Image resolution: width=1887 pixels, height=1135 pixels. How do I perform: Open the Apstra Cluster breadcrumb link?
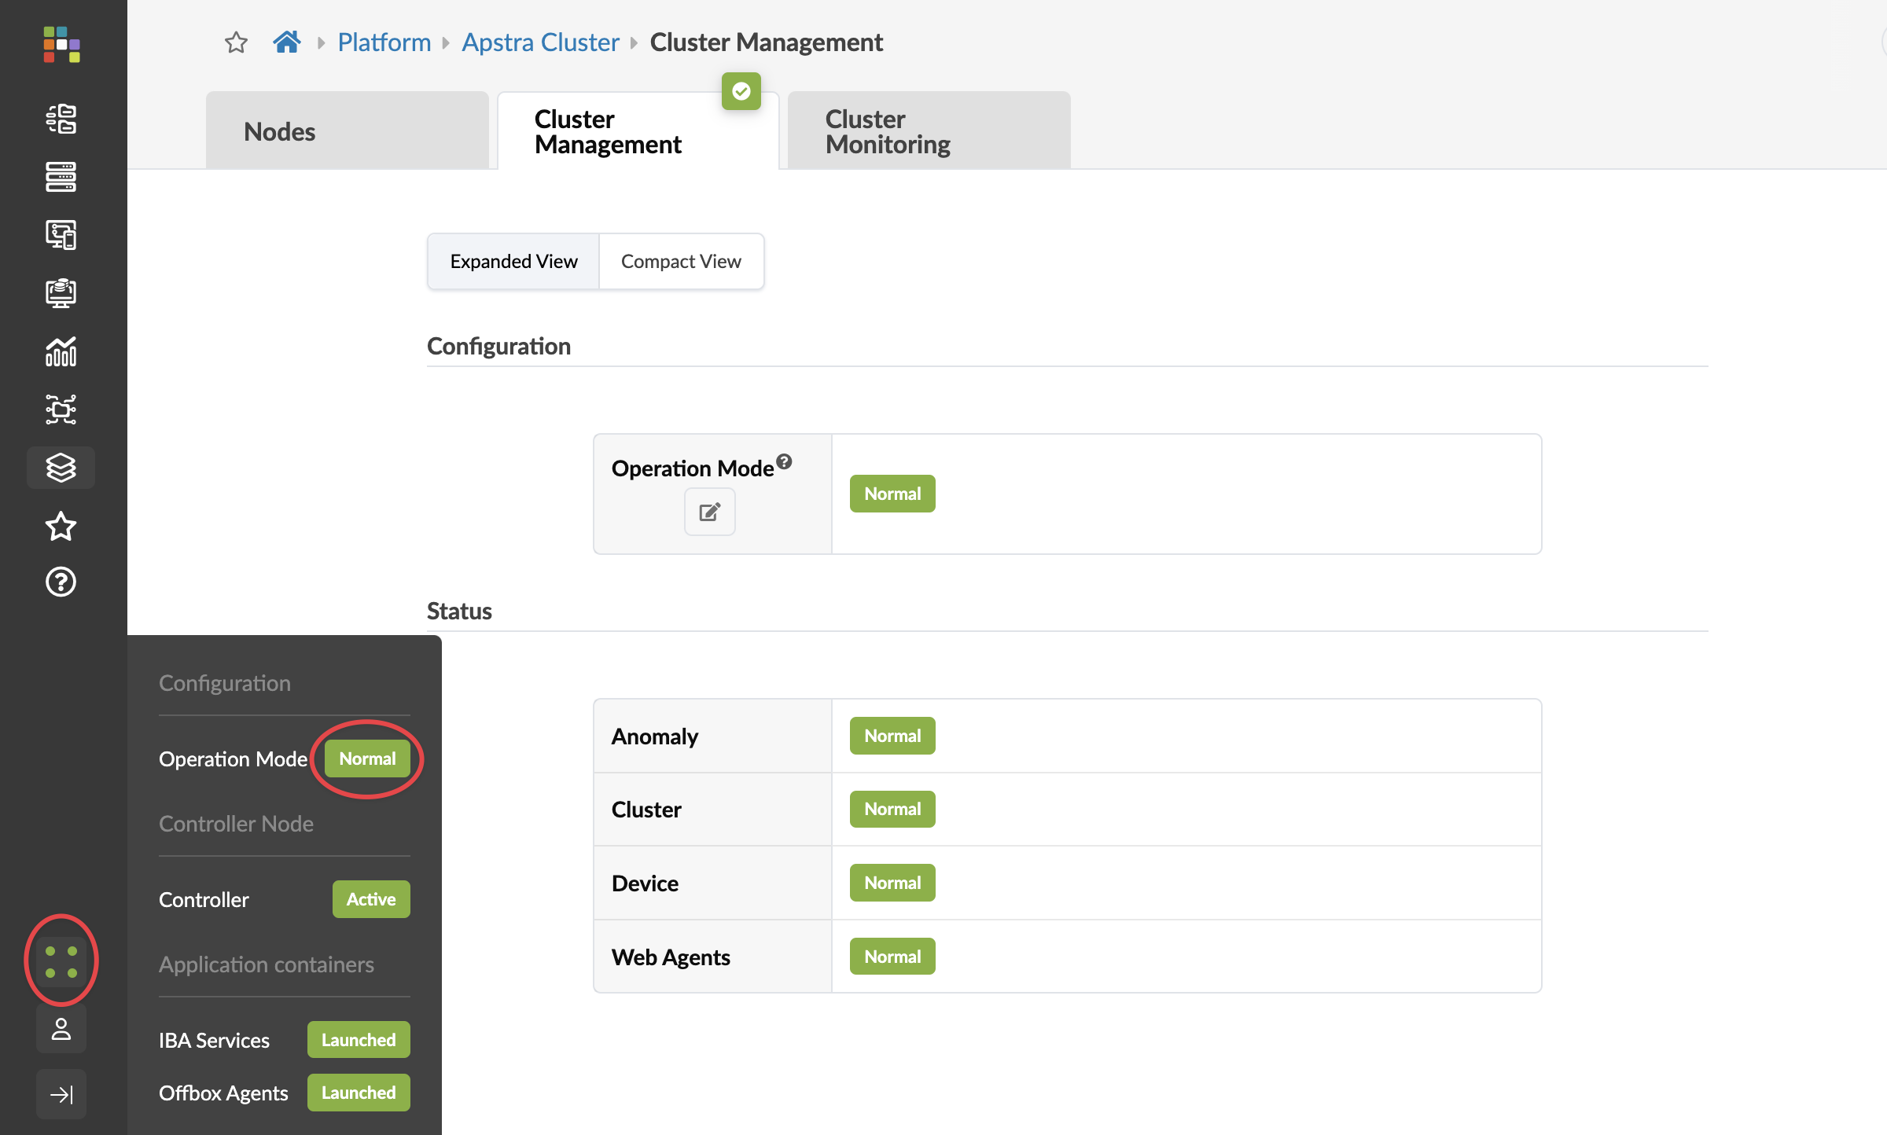540,42
